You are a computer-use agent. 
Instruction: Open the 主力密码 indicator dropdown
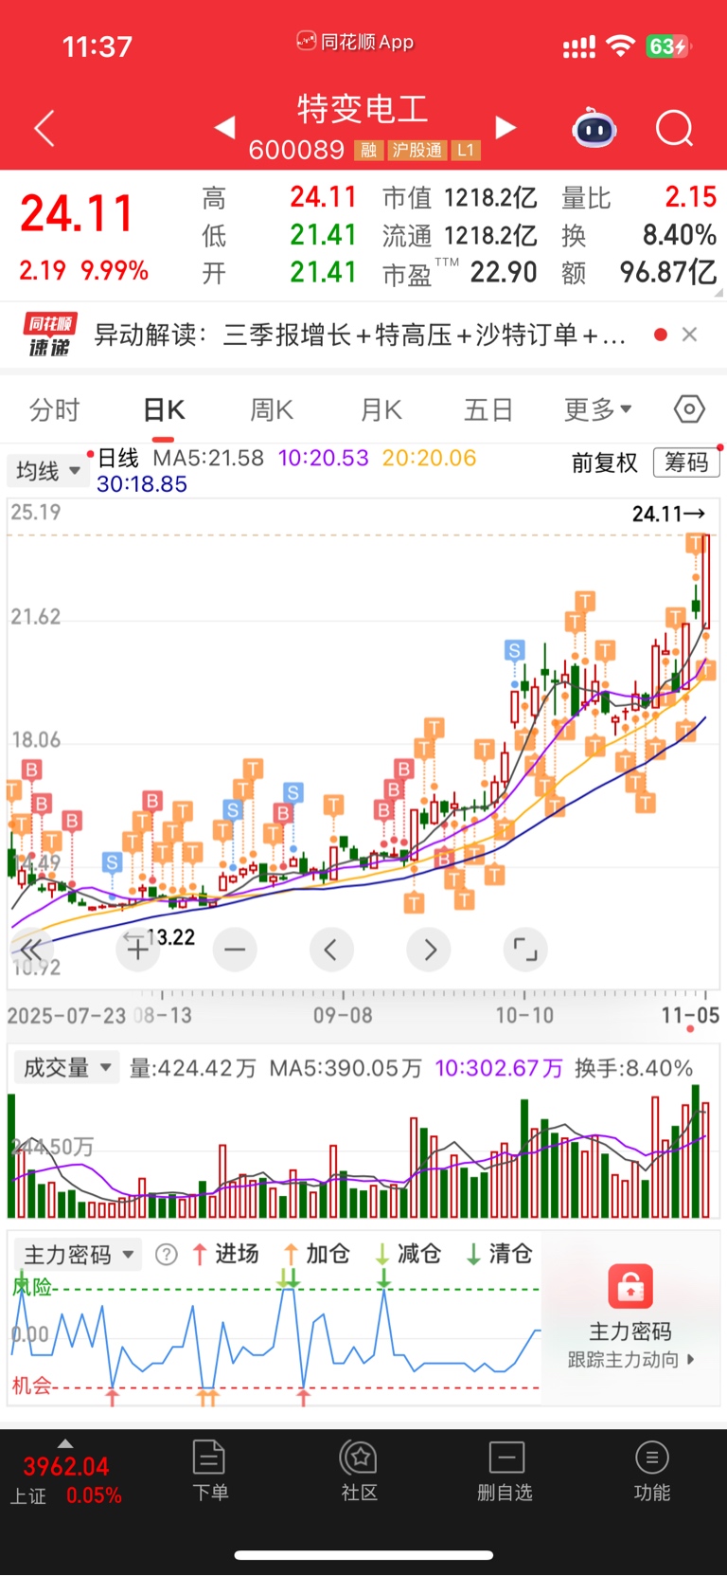(79, 1255)
